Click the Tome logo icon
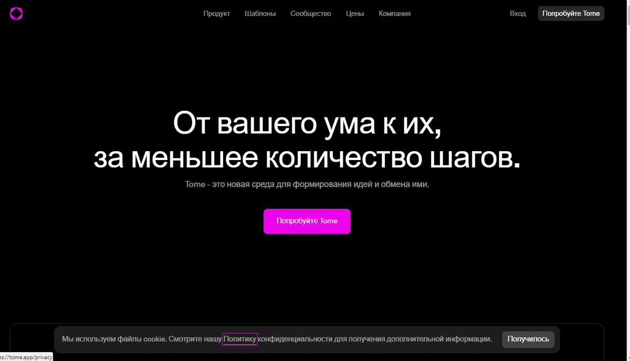Viewport: 630px width, 361px height. 16,14
